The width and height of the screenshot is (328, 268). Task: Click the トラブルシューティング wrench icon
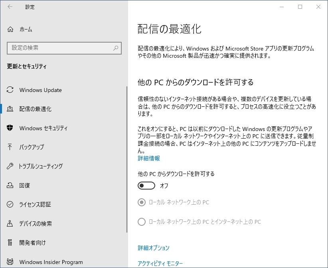10,166
